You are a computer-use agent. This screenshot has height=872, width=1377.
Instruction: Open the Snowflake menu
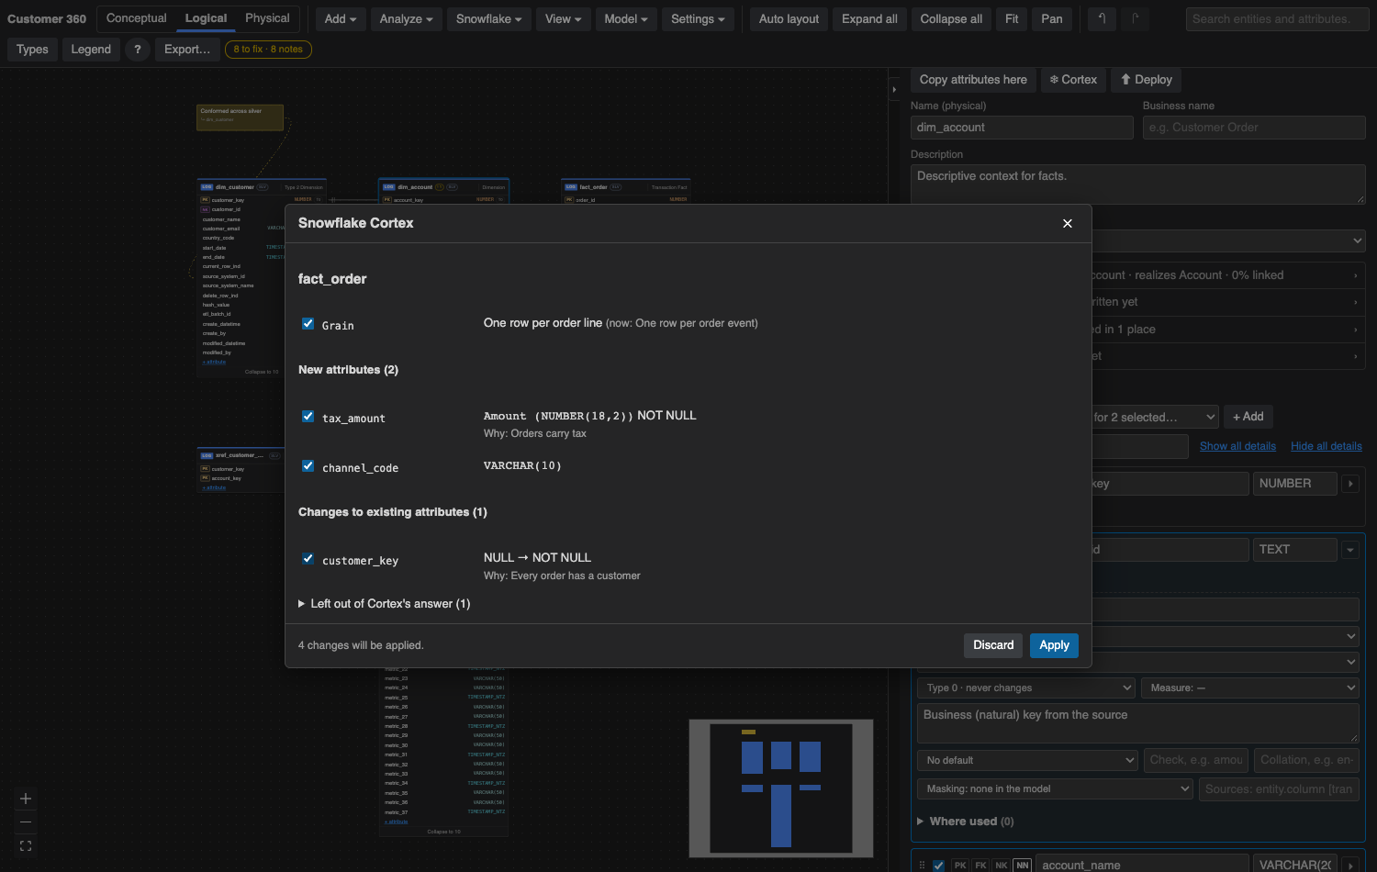pos(489,18)
